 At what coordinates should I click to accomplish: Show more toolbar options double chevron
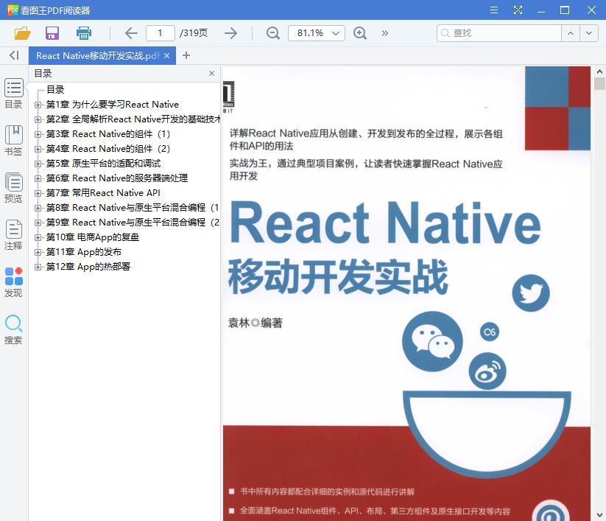384,33
